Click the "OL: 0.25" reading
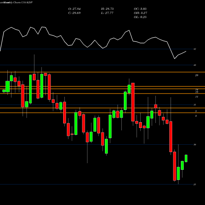This screenshot has width=205, height=205. [x=140, y=17]
